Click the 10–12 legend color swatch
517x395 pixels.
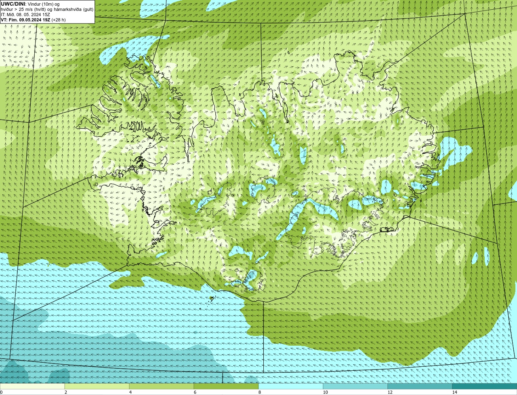355,387
